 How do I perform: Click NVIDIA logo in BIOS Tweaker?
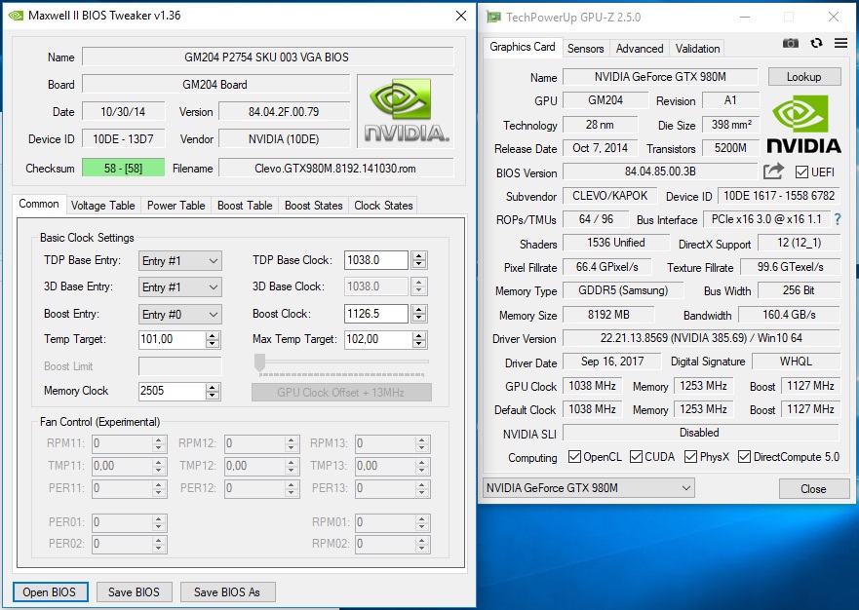pyautogui.click(x=406, y=111)
